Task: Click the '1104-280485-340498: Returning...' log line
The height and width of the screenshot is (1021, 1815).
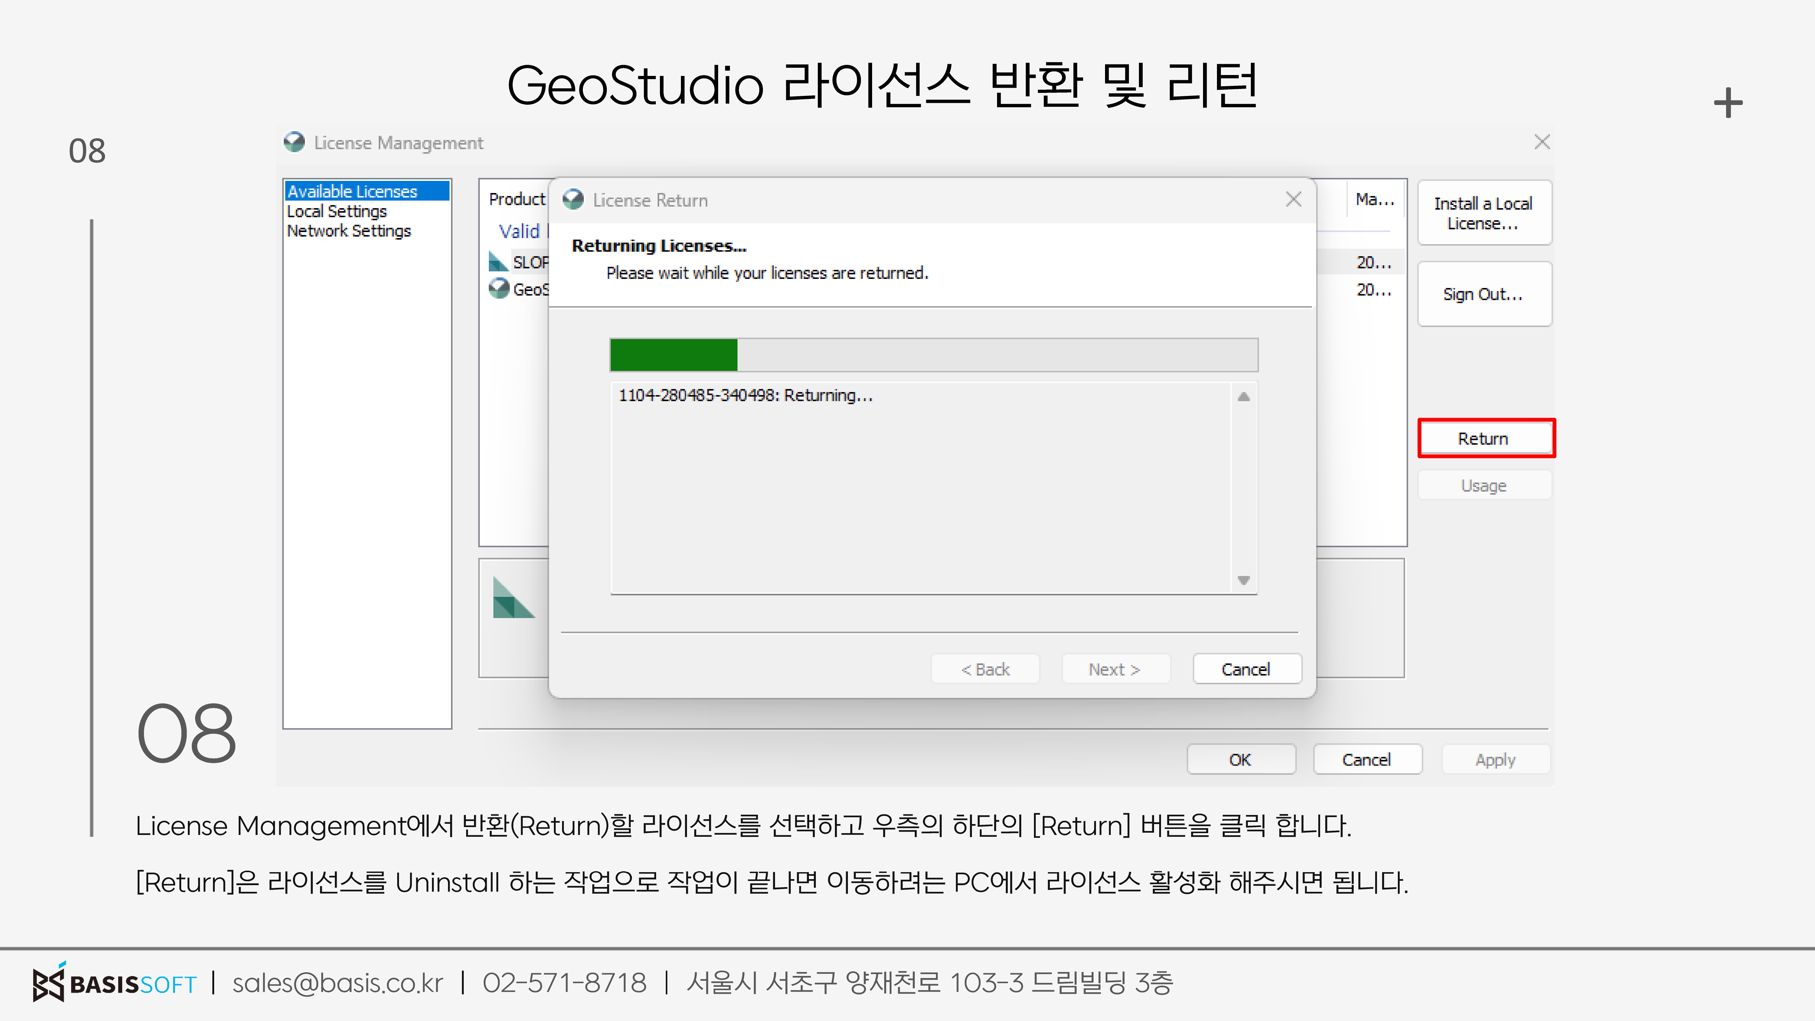Action: pyautogui.click(x=745, y=395)
